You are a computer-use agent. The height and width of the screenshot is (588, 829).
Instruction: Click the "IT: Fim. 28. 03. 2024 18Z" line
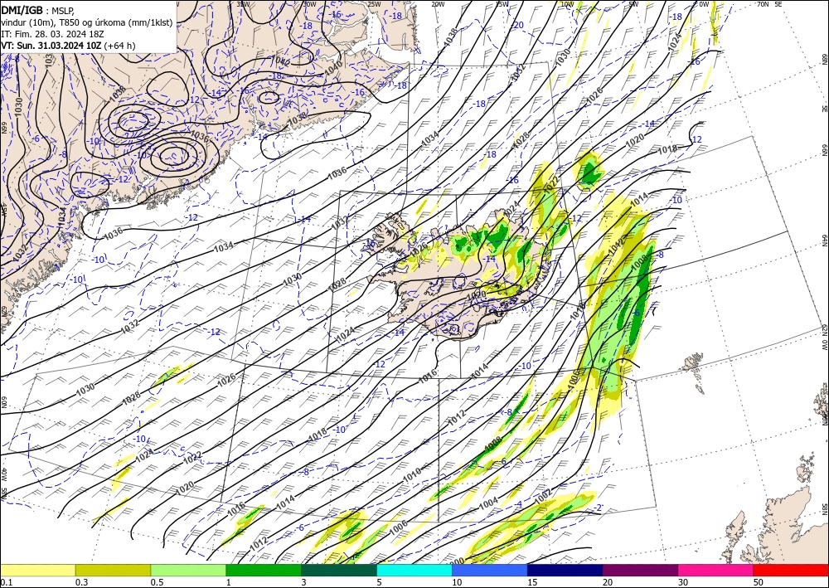(52, 34)
